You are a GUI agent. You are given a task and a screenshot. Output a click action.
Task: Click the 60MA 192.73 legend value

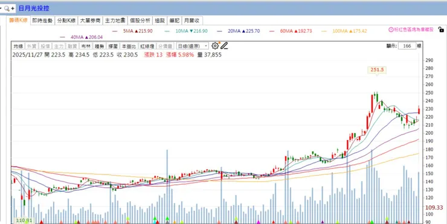296,31
